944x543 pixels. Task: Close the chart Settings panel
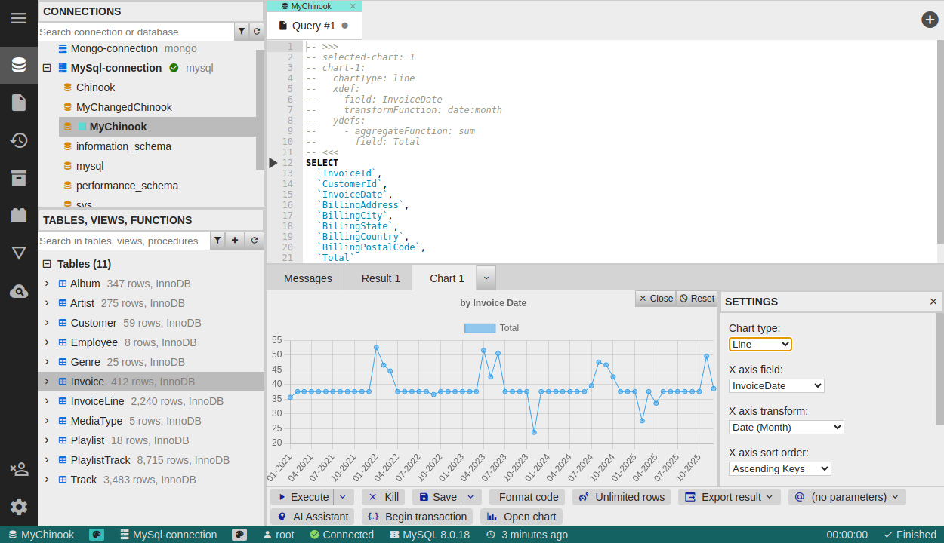(x=933, y=302)
